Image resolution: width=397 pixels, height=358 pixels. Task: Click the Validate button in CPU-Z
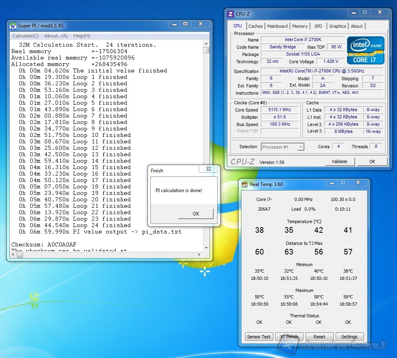coord(339,161)
